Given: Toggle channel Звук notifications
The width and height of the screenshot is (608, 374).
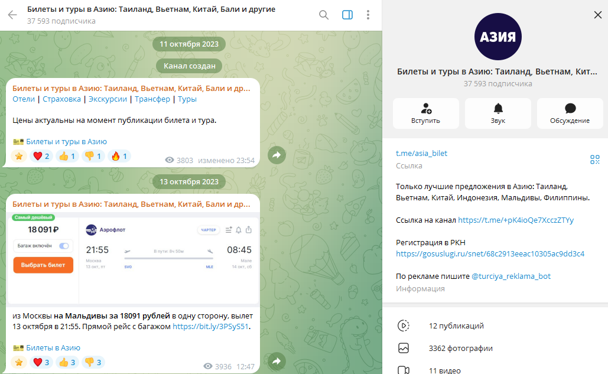Looking at the screenshot, I should pyautogui.click(x=498, y=113).
